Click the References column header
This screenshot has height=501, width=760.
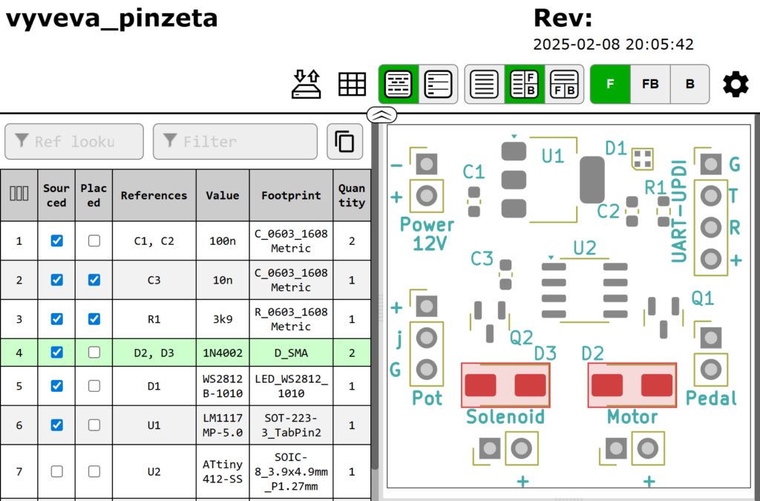click(154, 195)
